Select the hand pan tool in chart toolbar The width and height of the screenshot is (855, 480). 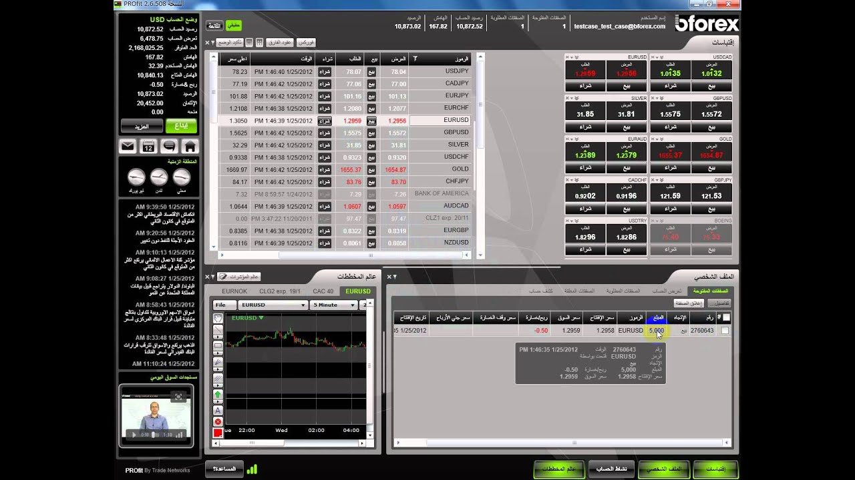point(218,318)
